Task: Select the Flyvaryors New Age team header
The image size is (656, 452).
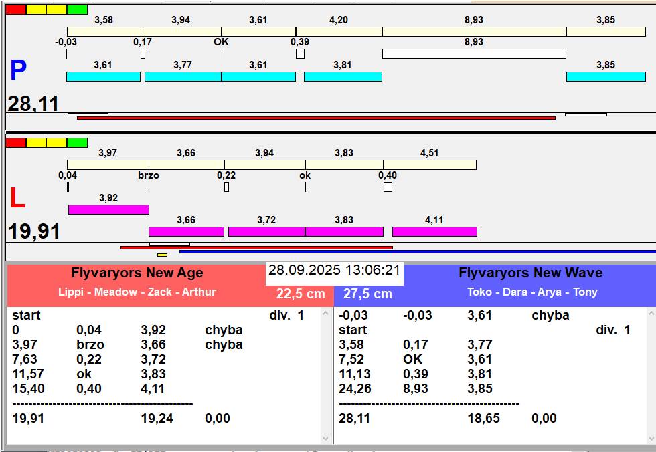Action: point(137,273)
